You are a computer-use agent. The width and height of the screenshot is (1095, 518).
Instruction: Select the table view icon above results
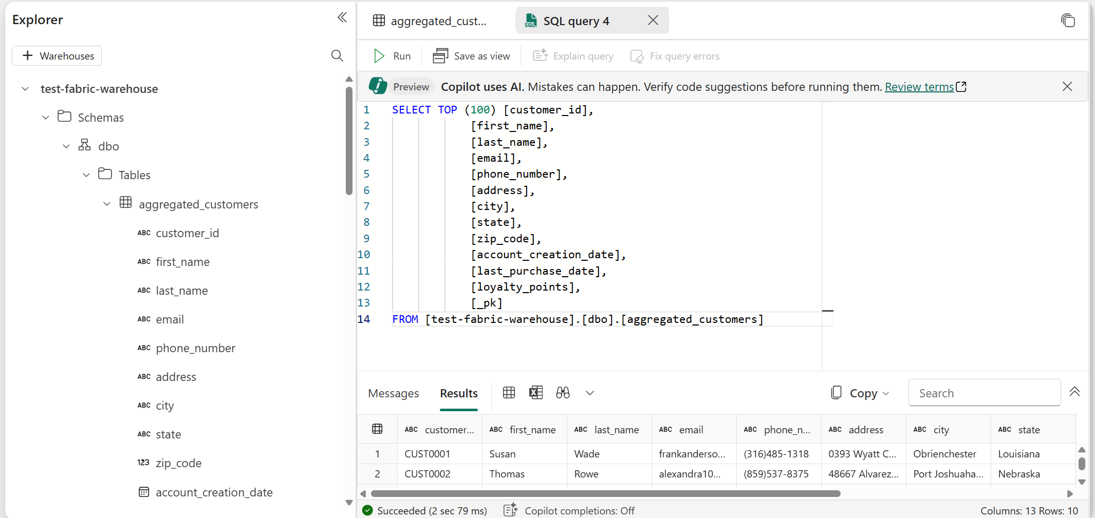[x=508, y=392]
